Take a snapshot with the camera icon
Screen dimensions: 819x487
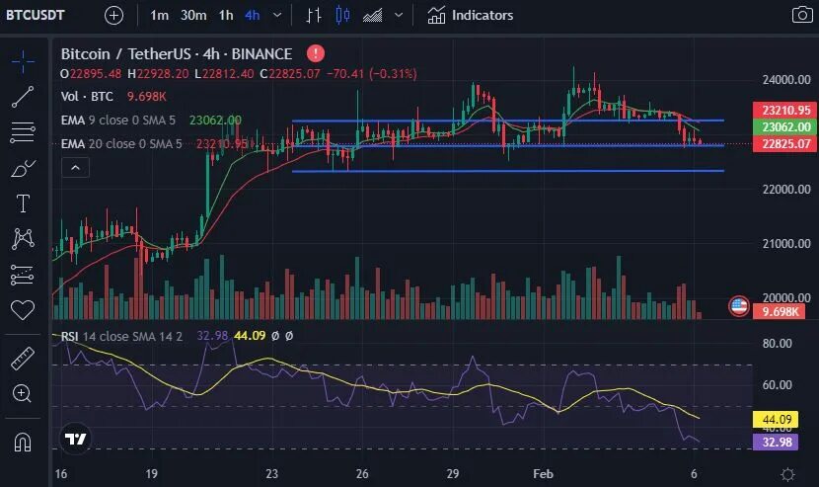pyautogui.click(x=802, y=15)
